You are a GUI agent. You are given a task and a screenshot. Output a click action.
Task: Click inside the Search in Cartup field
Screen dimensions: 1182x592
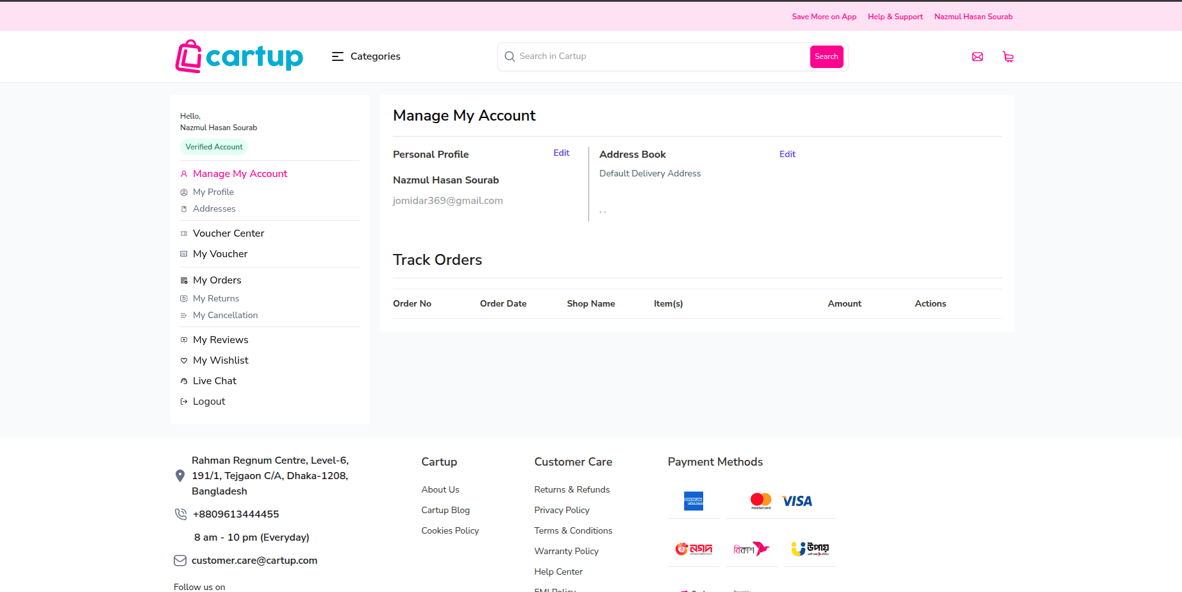pyautogui.click(x=641, y=56)
